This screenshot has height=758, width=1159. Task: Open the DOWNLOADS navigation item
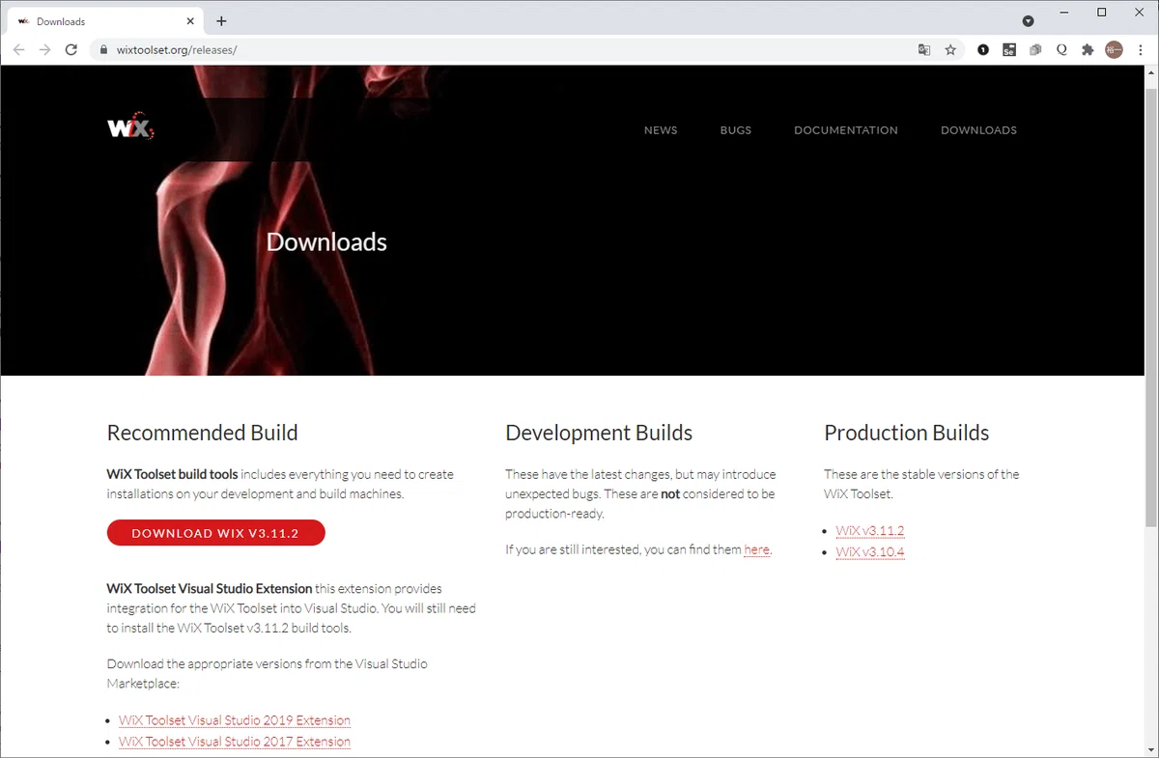(978, 130)
